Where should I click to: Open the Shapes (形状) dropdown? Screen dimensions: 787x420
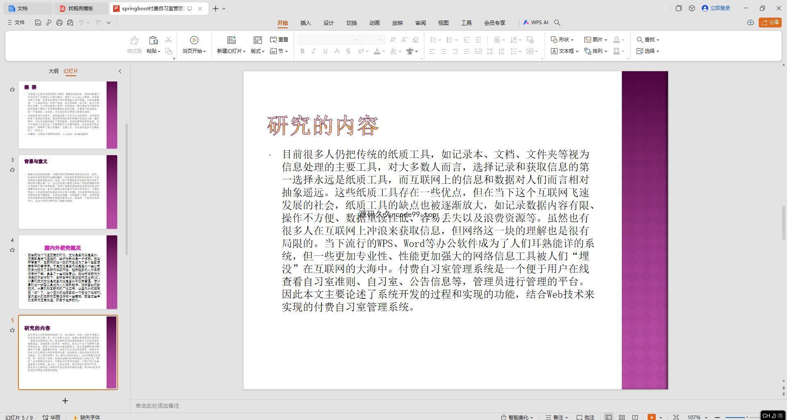pos(562,40)
